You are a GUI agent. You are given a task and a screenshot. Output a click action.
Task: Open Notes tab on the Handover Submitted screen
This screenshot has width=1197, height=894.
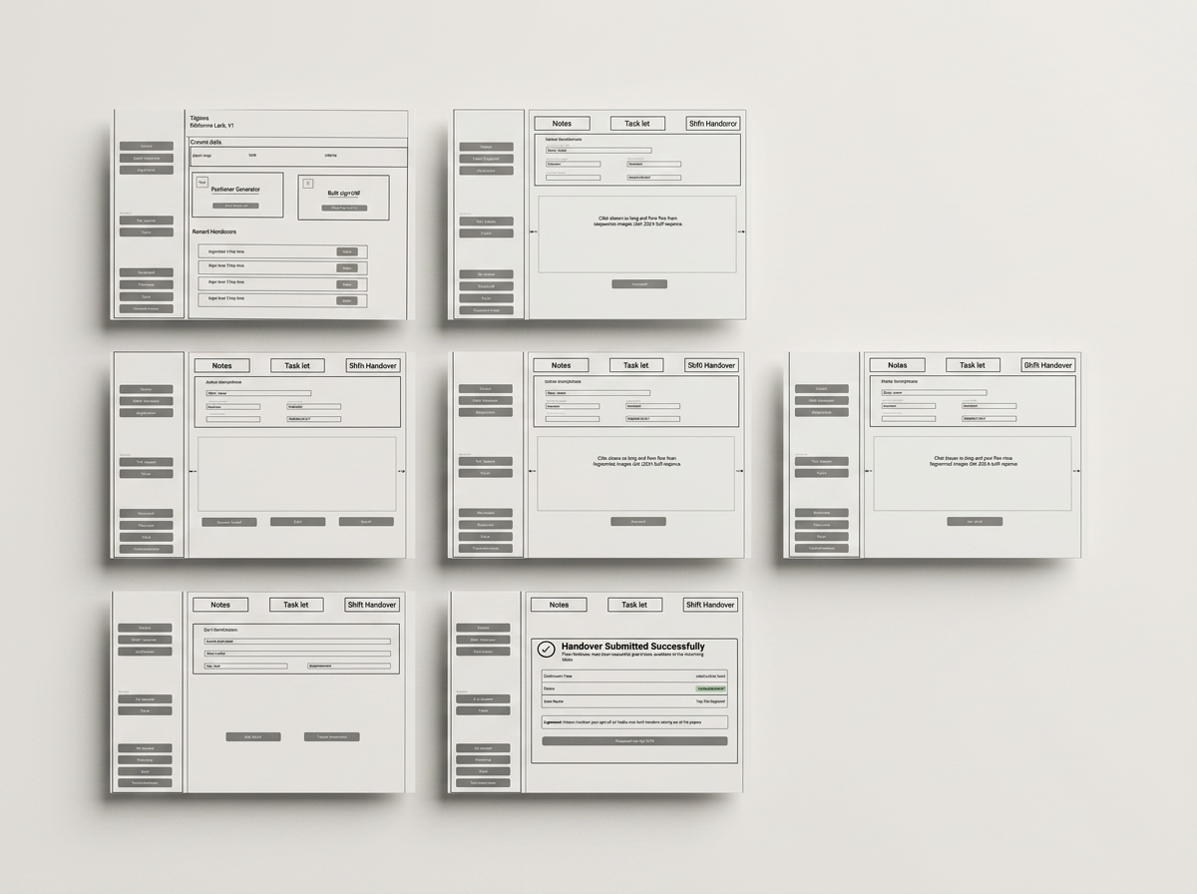[x=559, y=605]
